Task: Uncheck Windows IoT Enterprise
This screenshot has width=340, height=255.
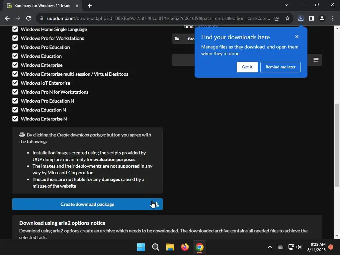Action: (x=15, y=83)
